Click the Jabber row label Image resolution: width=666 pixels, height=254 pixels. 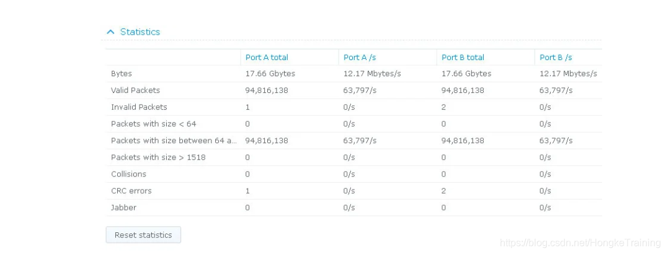[x=123, y=208]
